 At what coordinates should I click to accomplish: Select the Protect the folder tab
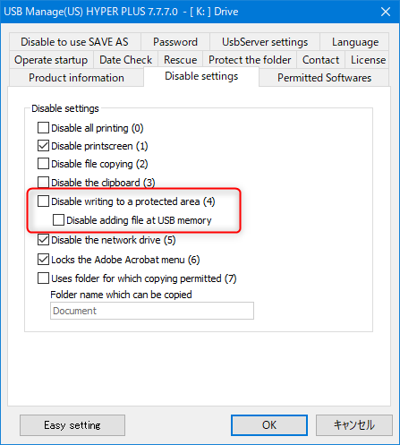(250, 60)
